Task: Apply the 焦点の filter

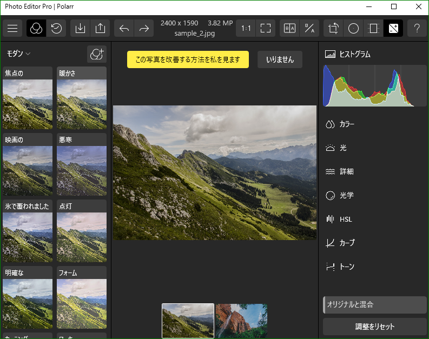Action: (28, 98)
